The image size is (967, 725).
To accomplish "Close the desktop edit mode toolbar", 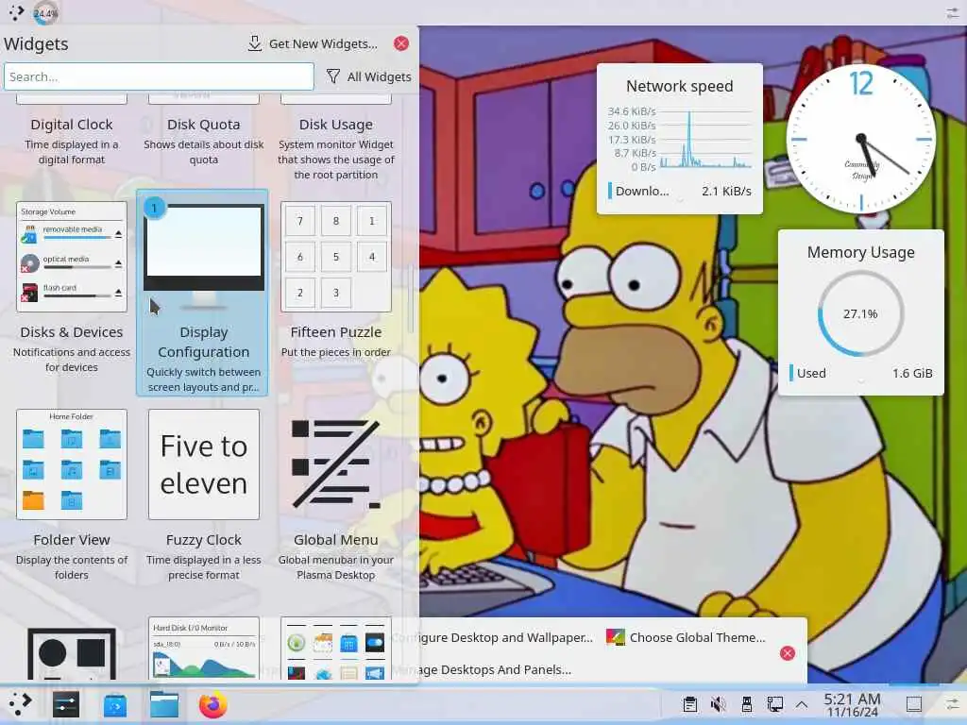I will click(x=788, y=653).
